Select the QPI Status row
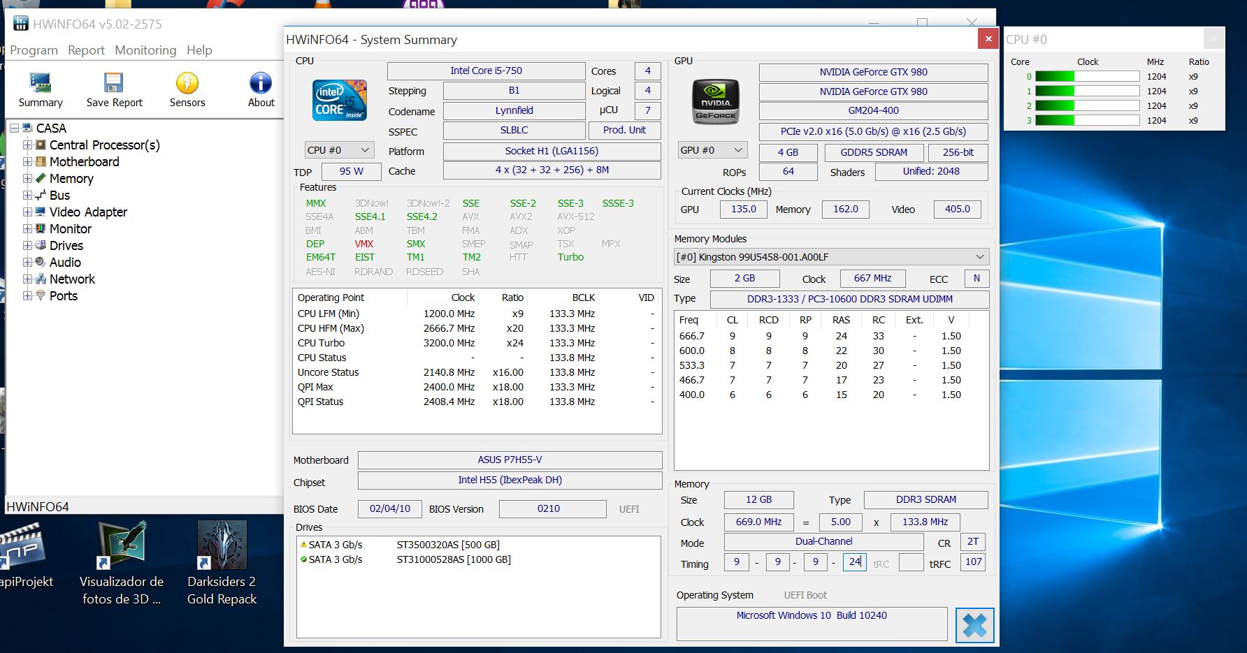This screenshot has width=1247, height=653. coord(477,402)
